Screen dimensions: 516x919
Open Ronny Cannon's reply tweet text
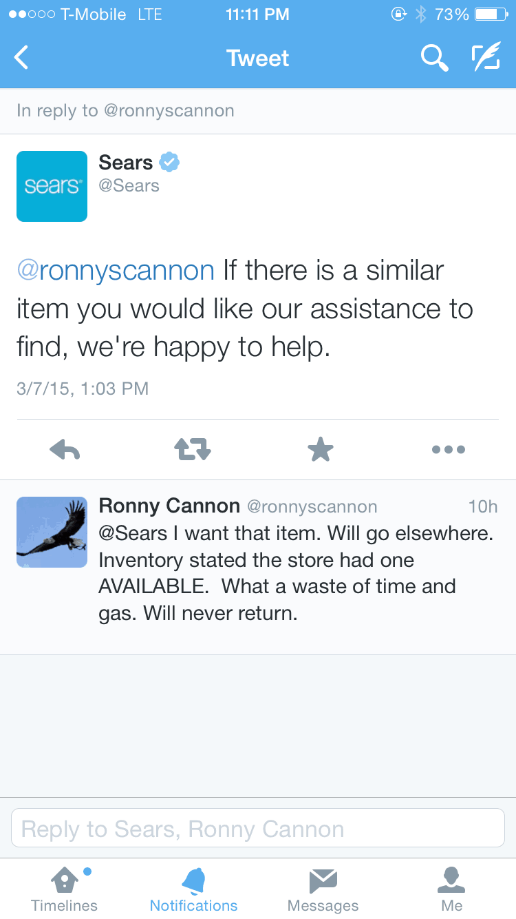click(x=297, y=573)
